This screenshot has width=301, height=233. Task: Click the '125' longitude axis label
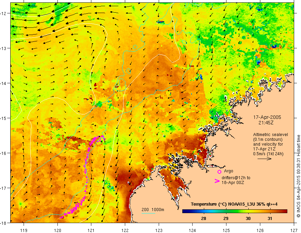(226, 230)
